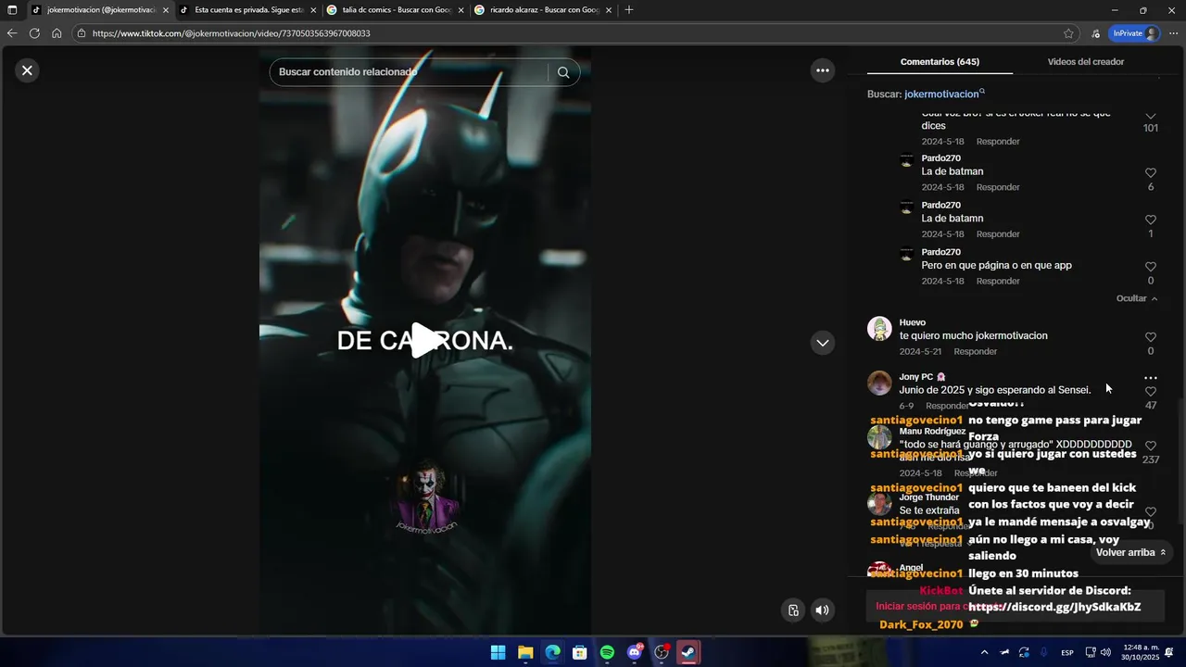Like Jony PC's comment about the Sensei

[1151, 392]
